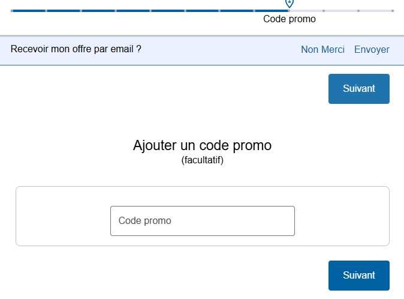Click the Recevoir mon offre par email text
The height and width of the screenshot is (299, 404).
pyautogui.click(x=76, y=49)
